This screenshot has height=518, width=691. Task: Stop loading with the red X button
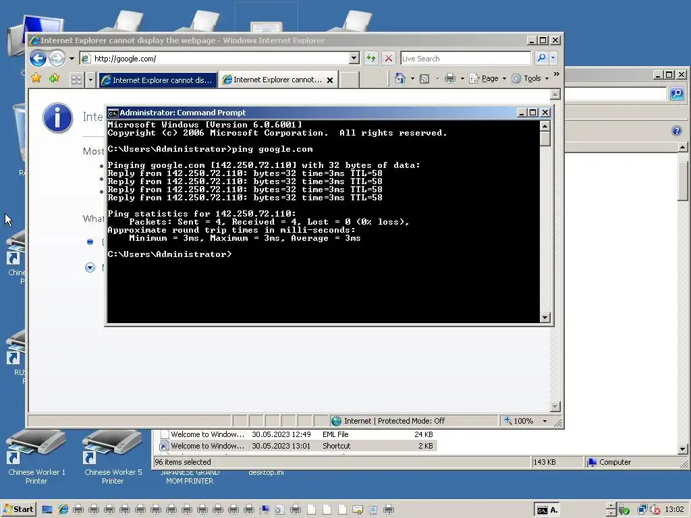[x=388, y=58]
